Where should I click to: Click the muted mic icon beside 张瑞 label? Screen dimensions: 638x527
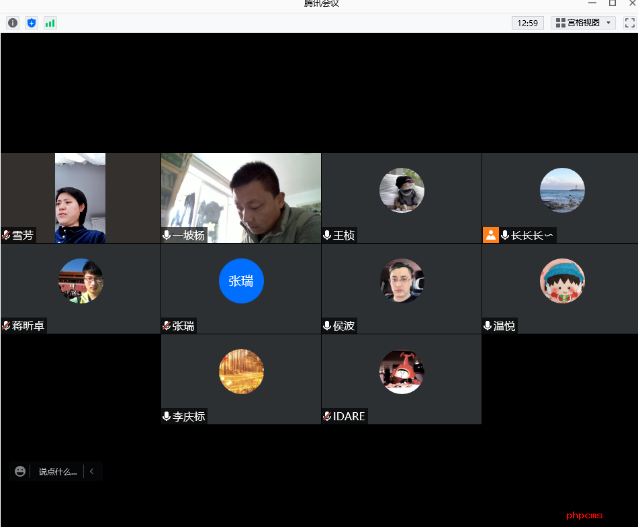(x=167, y=326)
